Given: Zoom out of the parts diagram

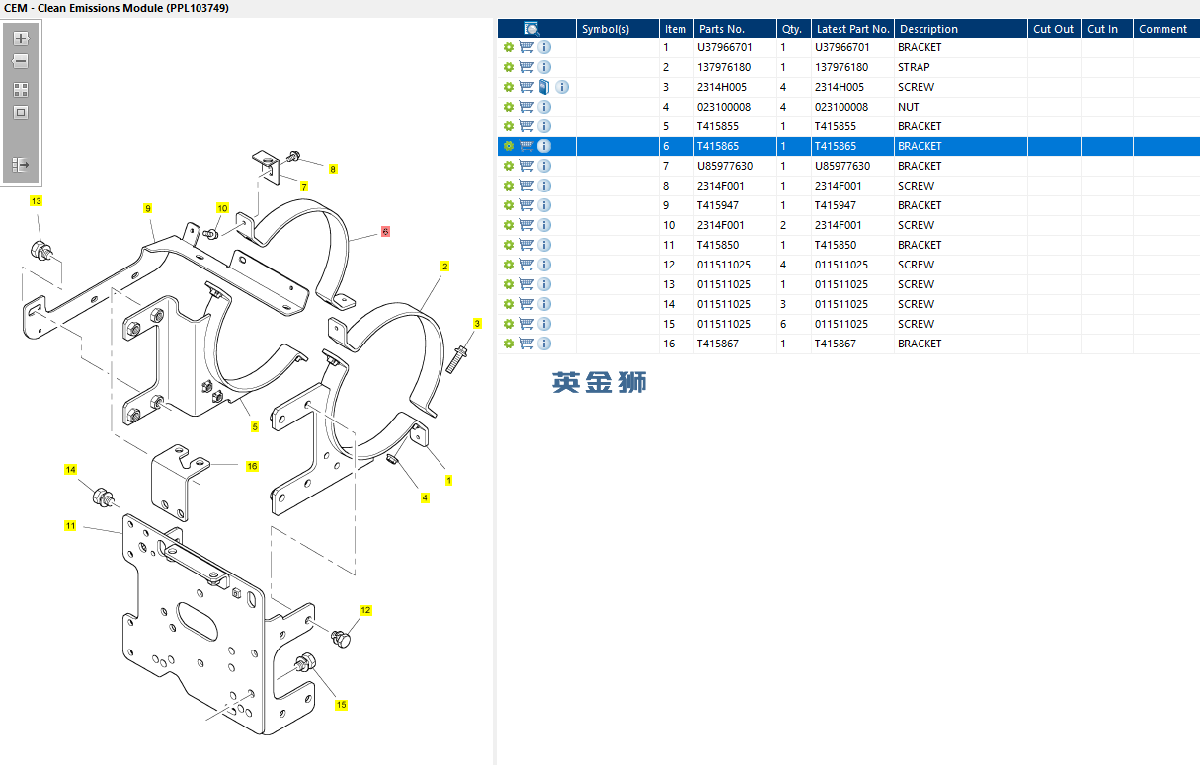Looking at the screenshot, I should coord(21,61).
